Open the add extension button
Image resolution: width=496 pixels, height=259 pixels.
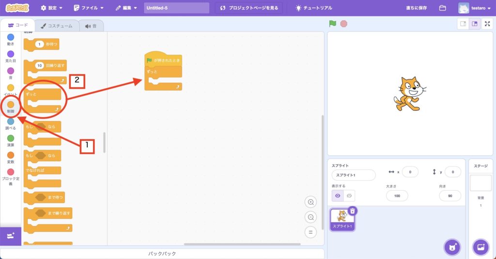click(x=11, y=236)
